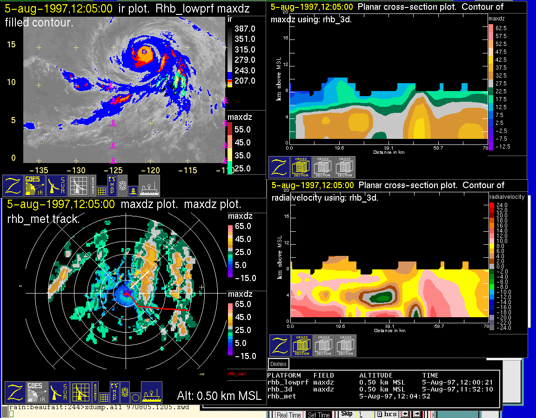Click the SUR radar icon under the ir plot
The width and height of the screenshot is (536, 418).
point(57,186)
